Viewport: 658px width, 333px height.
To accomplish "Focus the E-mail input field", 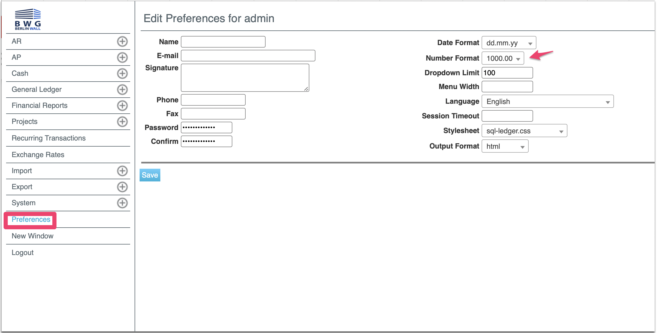I will click(248, 56).
